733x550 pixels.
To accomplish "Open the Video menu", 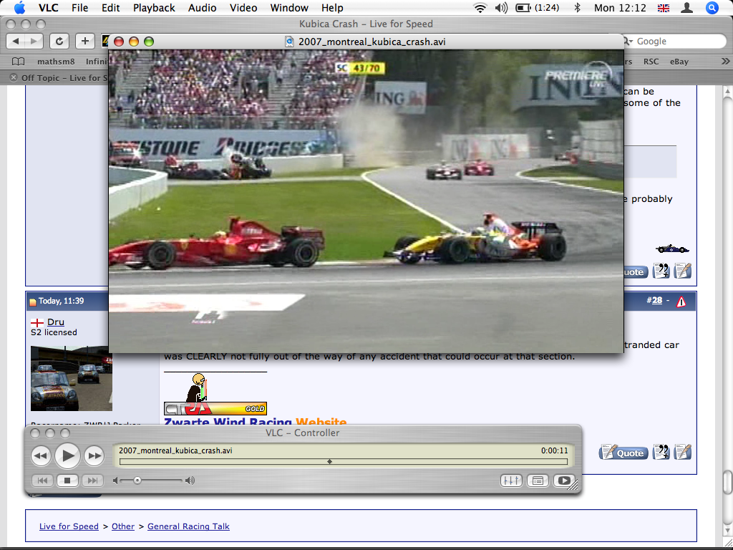I will tap(243, 8).
